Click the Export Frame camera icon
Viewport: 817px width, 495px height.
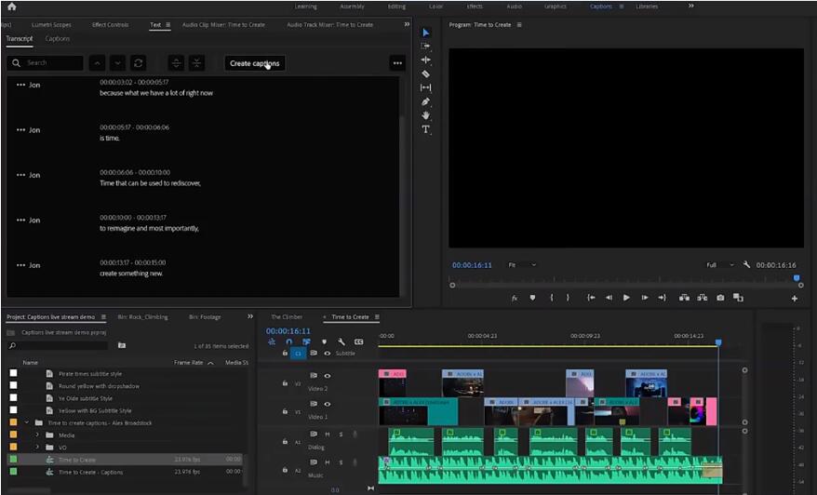pyautogui.click(x=720, y=298)
